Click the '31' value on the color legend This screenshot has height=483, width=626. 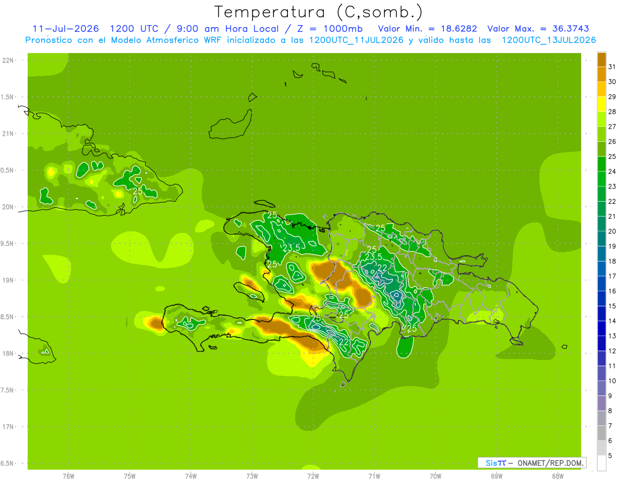pyautogui.click(x=612, y=67)
